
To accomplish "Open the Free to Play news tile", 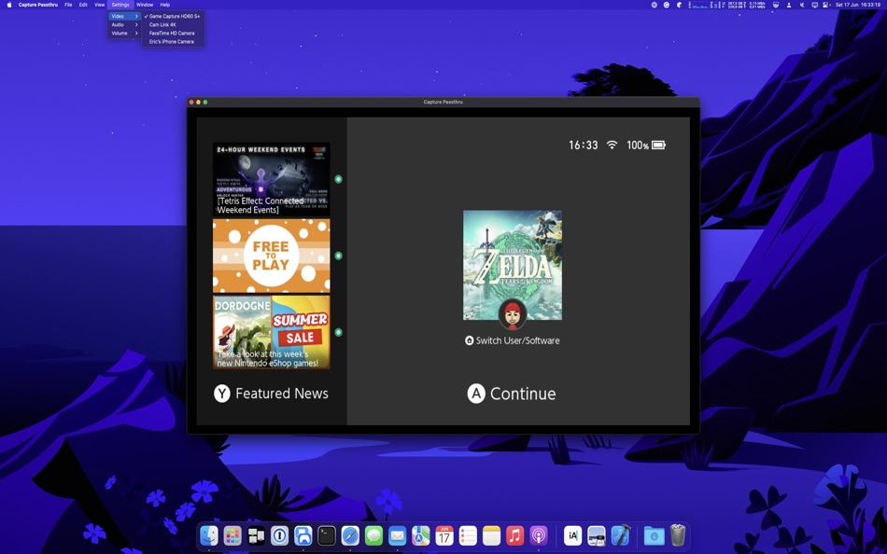I will [x=271, y=256].
